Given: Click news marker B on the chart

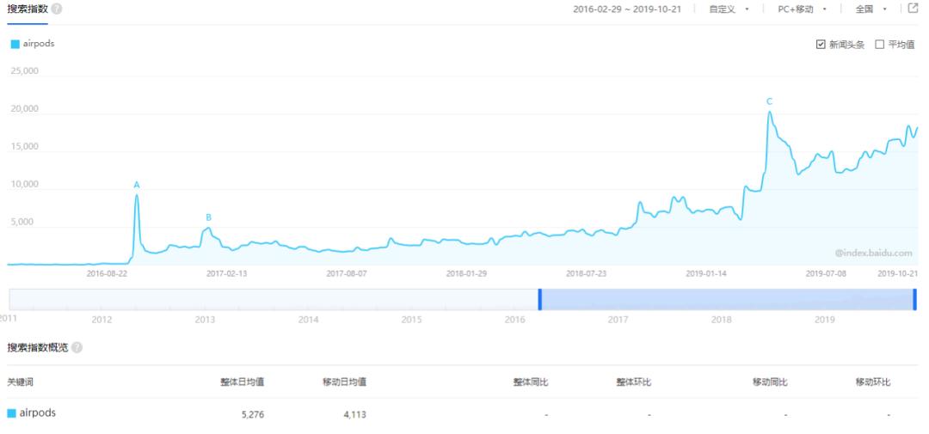Looking at the screenshot, I should coord(208,217).
